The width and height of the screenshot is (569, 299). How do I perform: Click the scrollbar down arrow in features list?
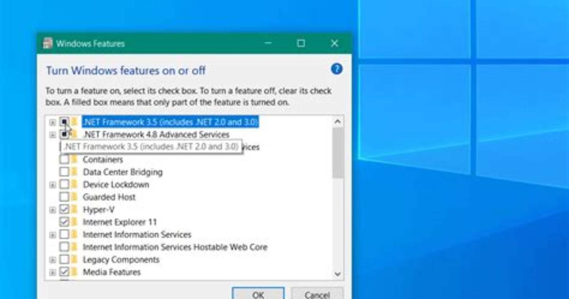[337, 274]
